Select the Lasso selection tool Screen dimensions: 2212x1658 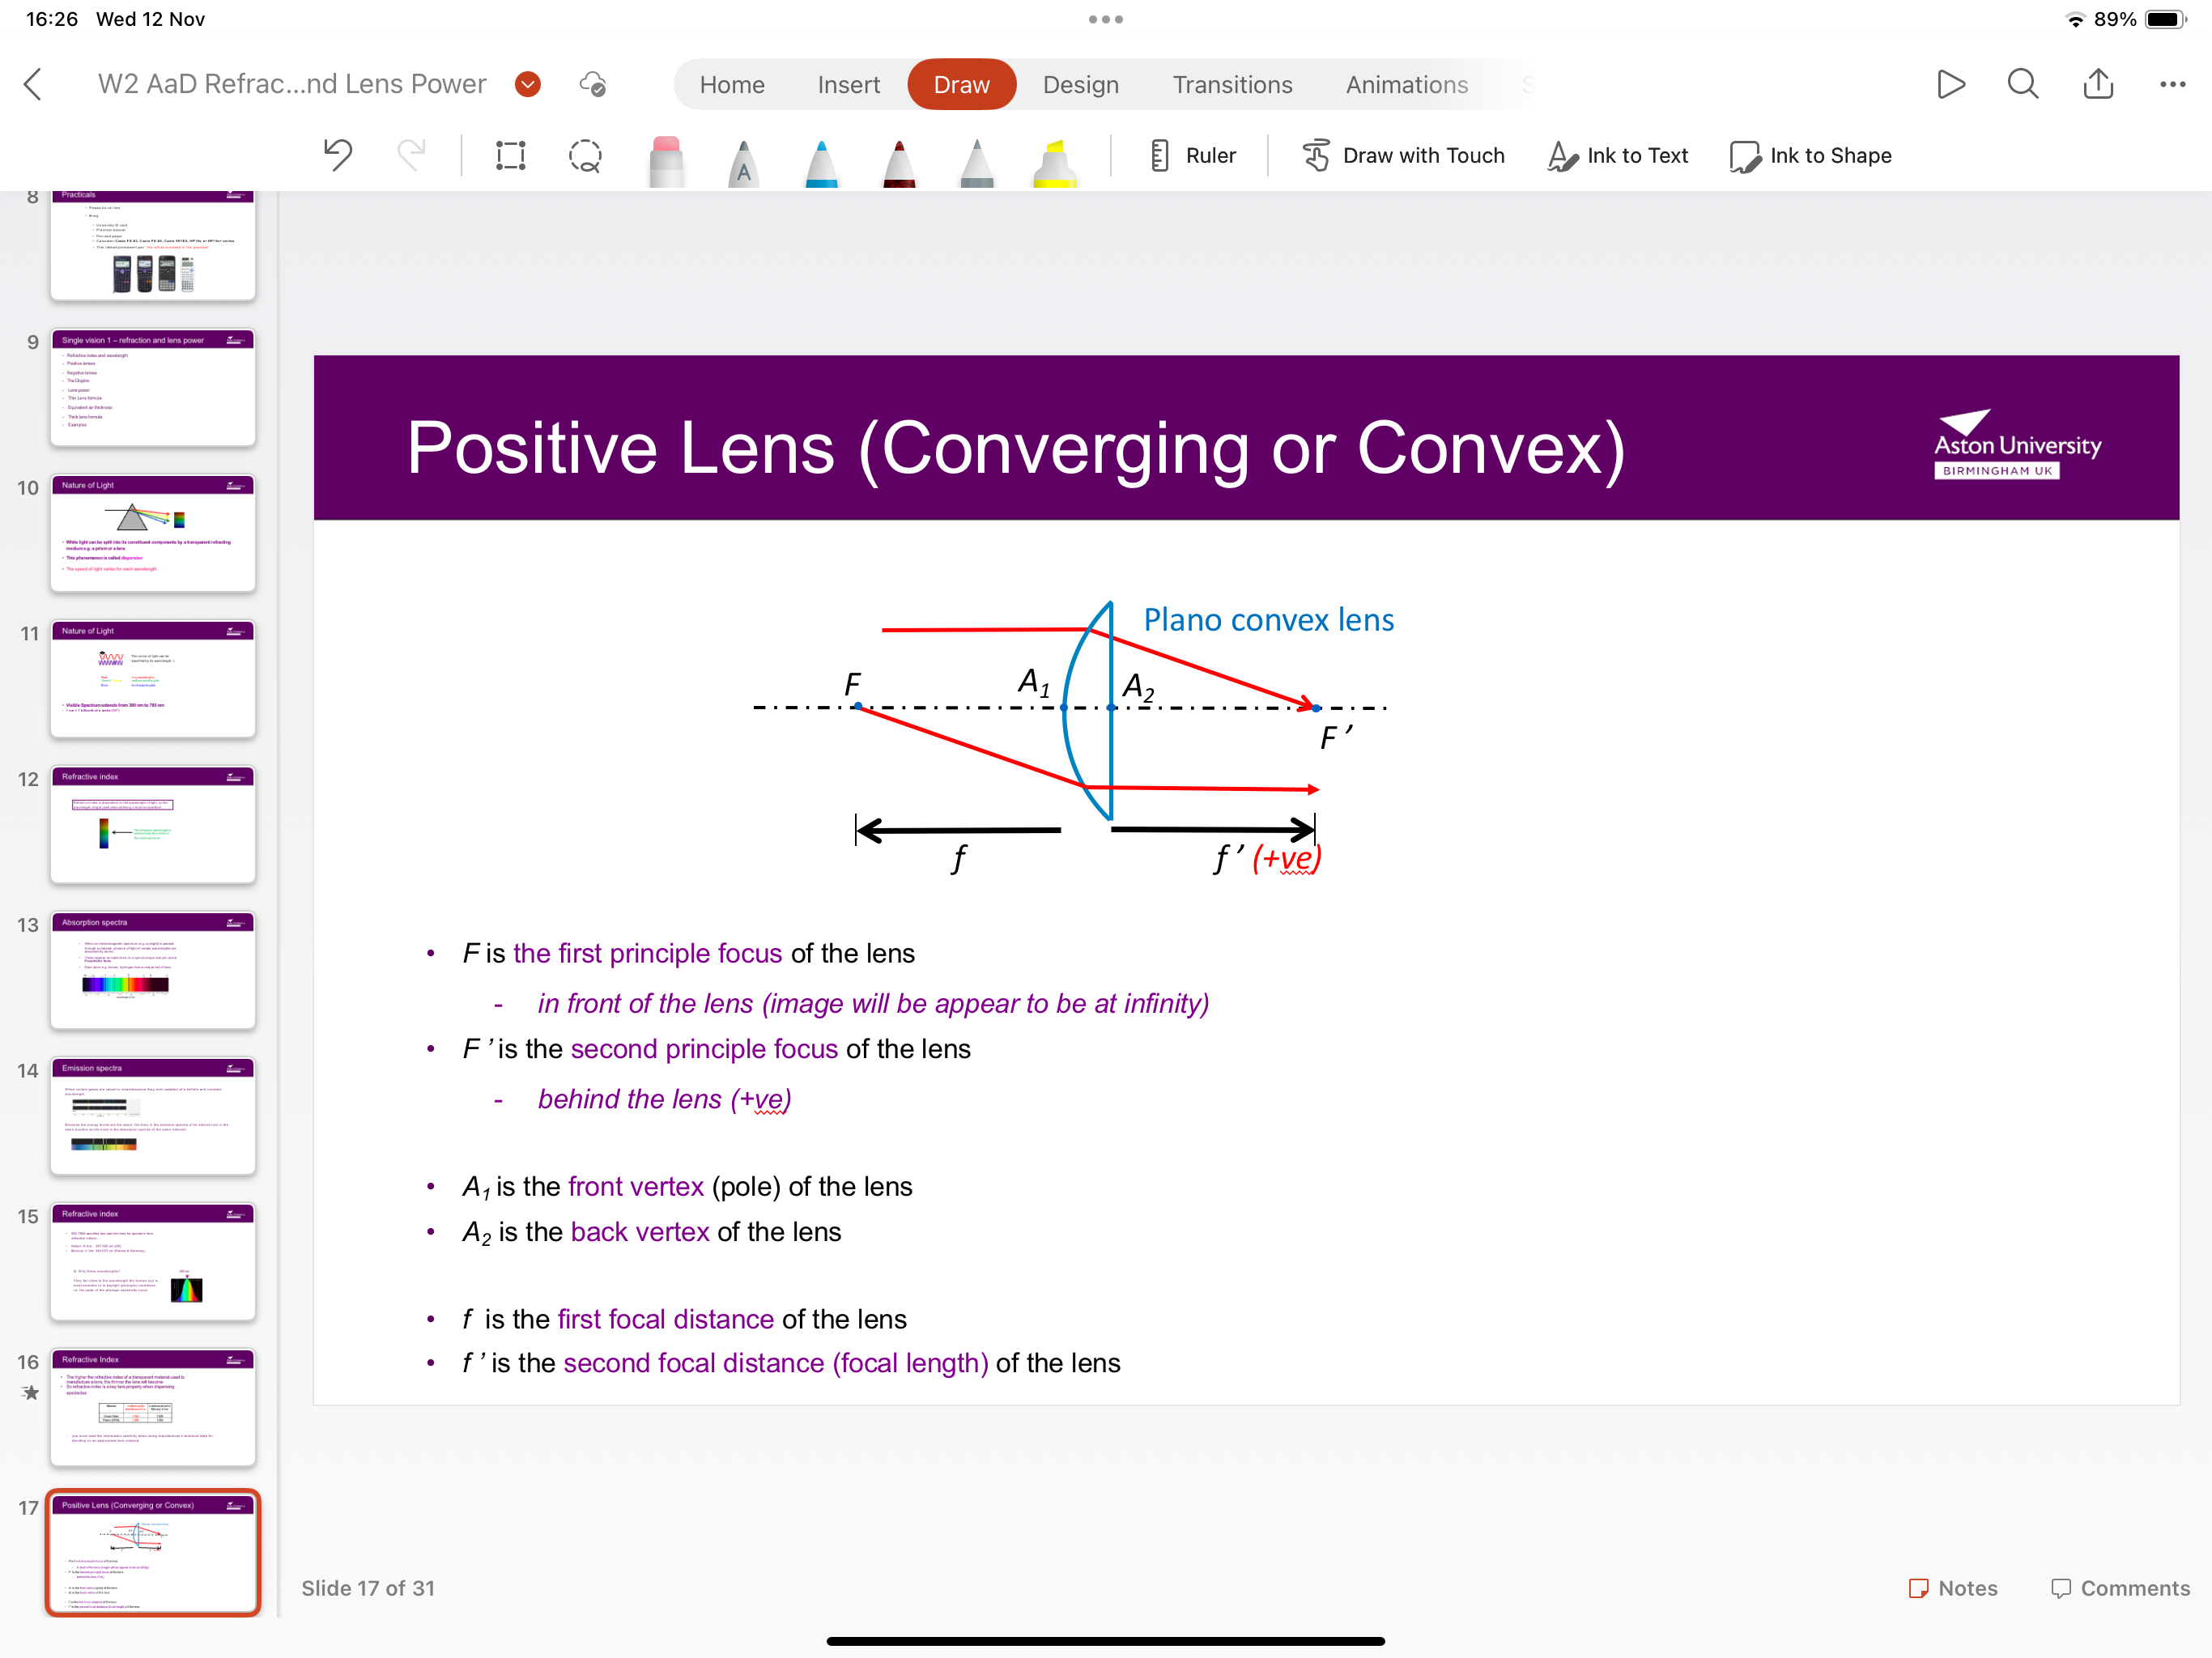tap(585, 156)
